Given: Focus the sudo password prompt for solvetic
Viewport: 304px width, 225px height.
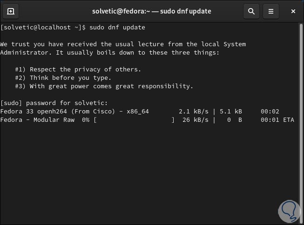Looking at the screenshot, I should (54, 103).
